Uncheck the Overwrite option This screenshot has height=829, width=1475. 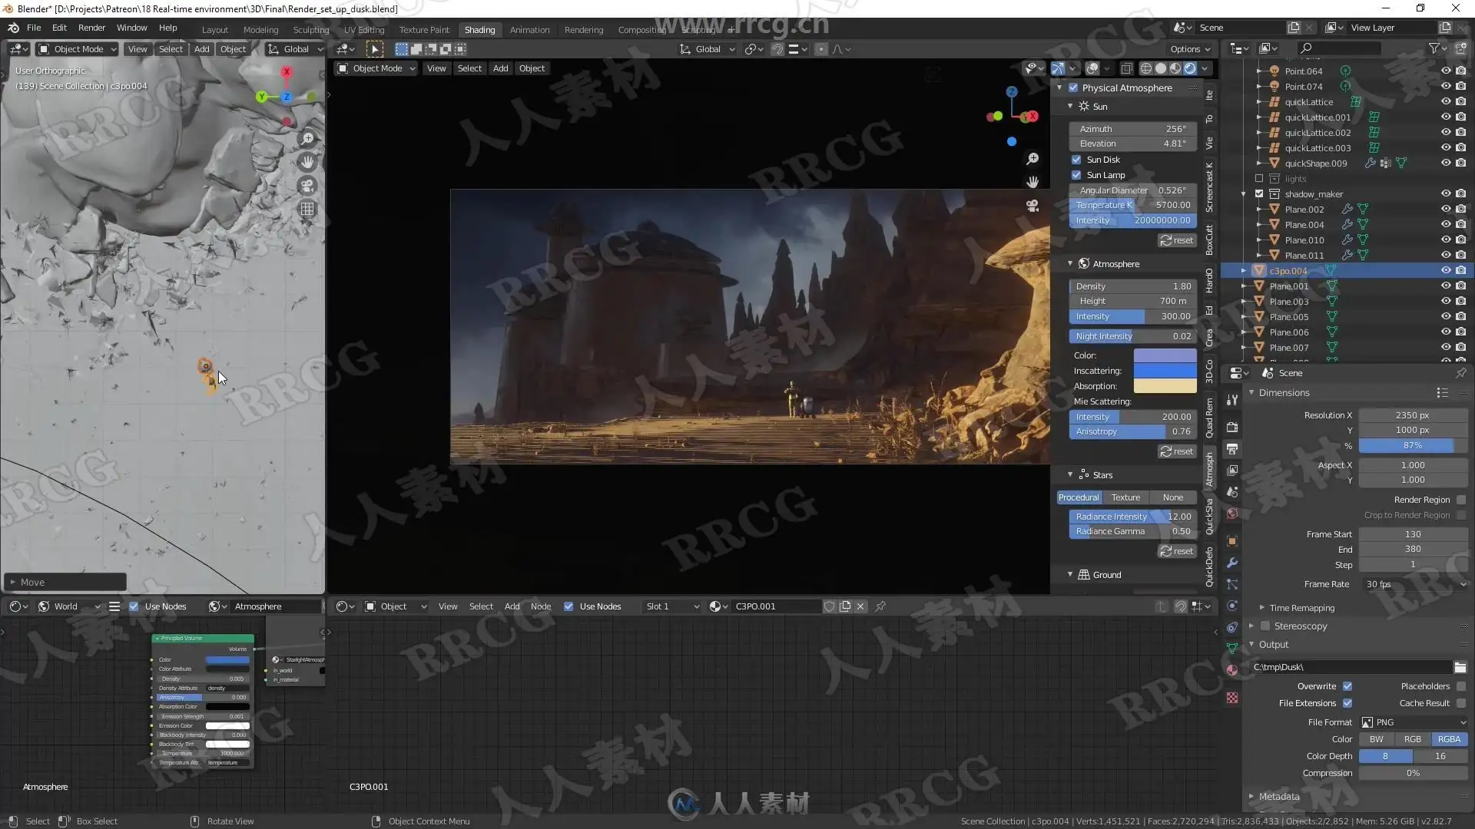point(1347,686)
